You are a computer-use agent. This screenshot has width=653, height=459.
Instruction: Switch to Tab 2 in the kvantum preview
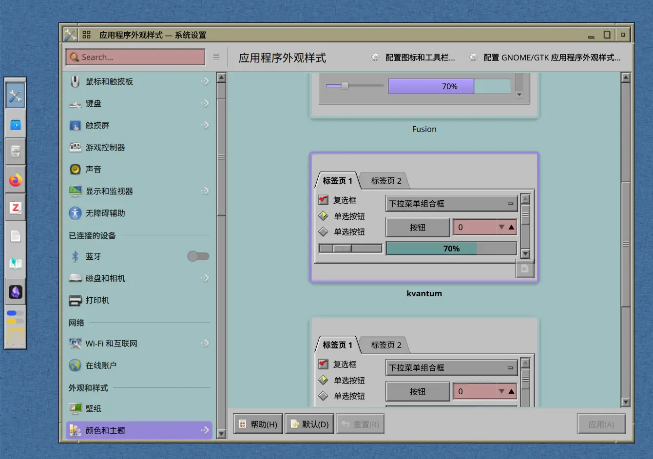tap(386, 181)
